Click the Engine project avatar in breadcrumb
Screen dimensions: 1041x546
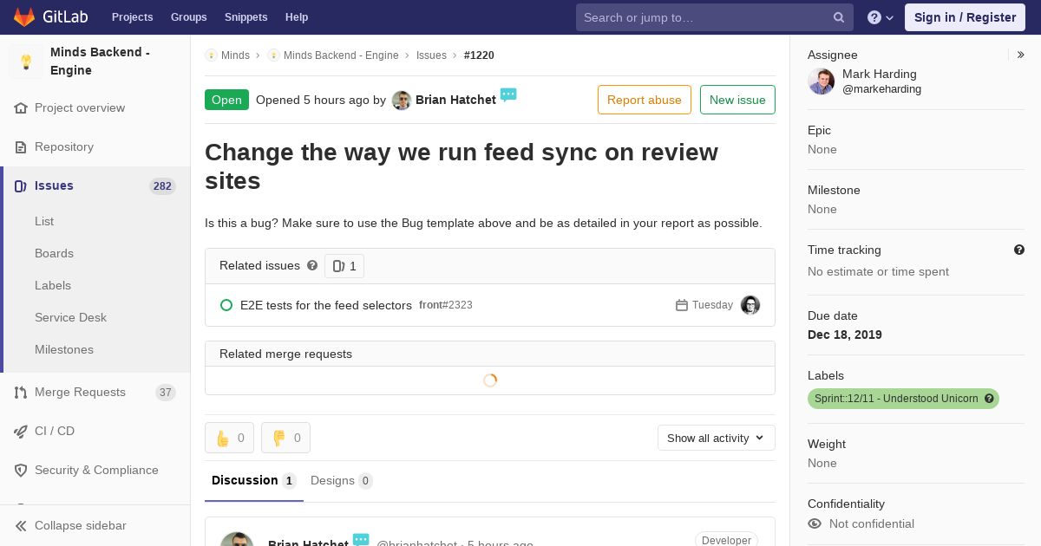click(x=273, y=55)
